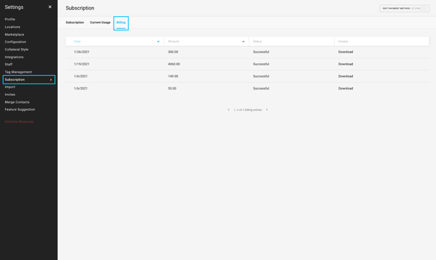Screen dimensions: 436x260
Task: Open Extreme Measures section
Action: point(19,122)
